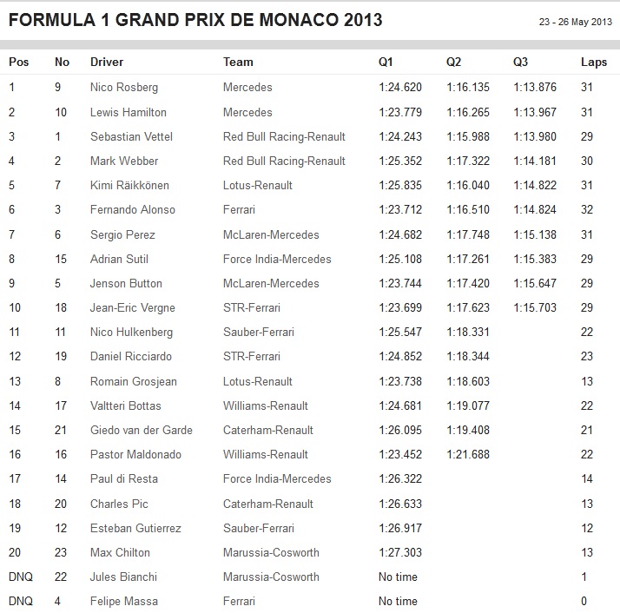Click the Laps column header
Viewport: 620px width, 613px height.
click(594, 63)
